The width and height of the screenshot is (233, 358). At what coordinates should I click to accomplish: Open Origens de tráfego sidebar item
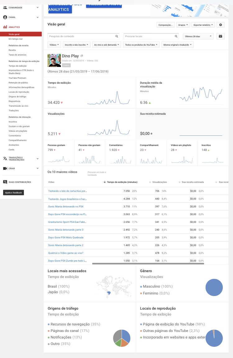pos(17,97)
